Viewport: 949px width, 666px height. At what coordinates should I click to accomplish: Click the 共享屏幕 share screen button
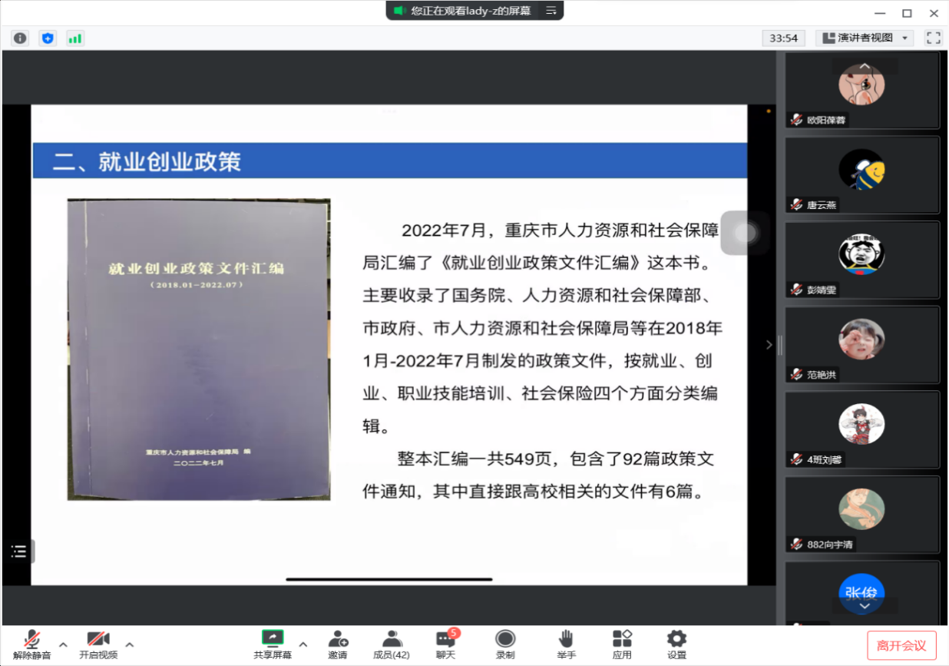pyautogui.click(x=273, y=644)
